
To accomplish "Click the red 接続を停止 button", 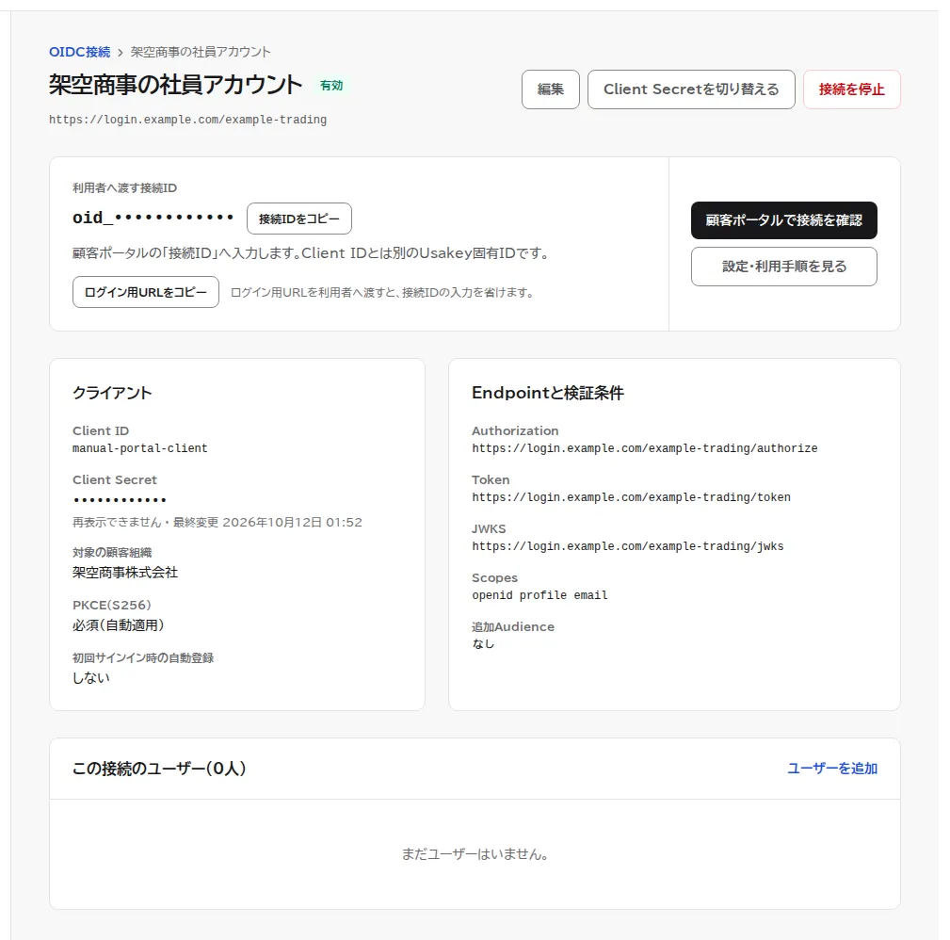I will click(x=851, y=89).
